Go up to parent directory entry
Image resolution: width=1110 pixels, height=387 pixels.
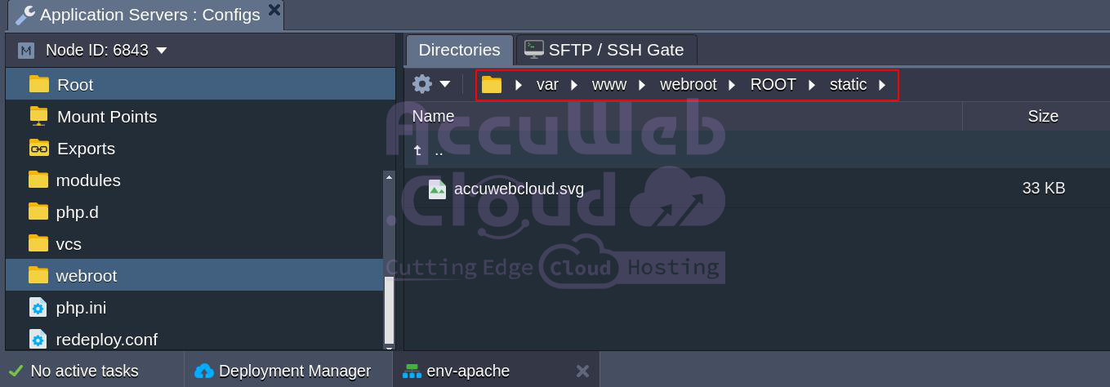439,151
